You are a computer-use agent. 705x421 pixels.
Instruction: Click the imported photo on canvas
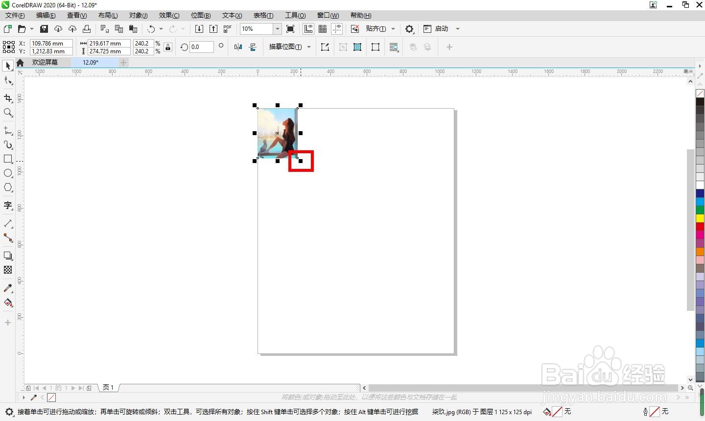277,133
